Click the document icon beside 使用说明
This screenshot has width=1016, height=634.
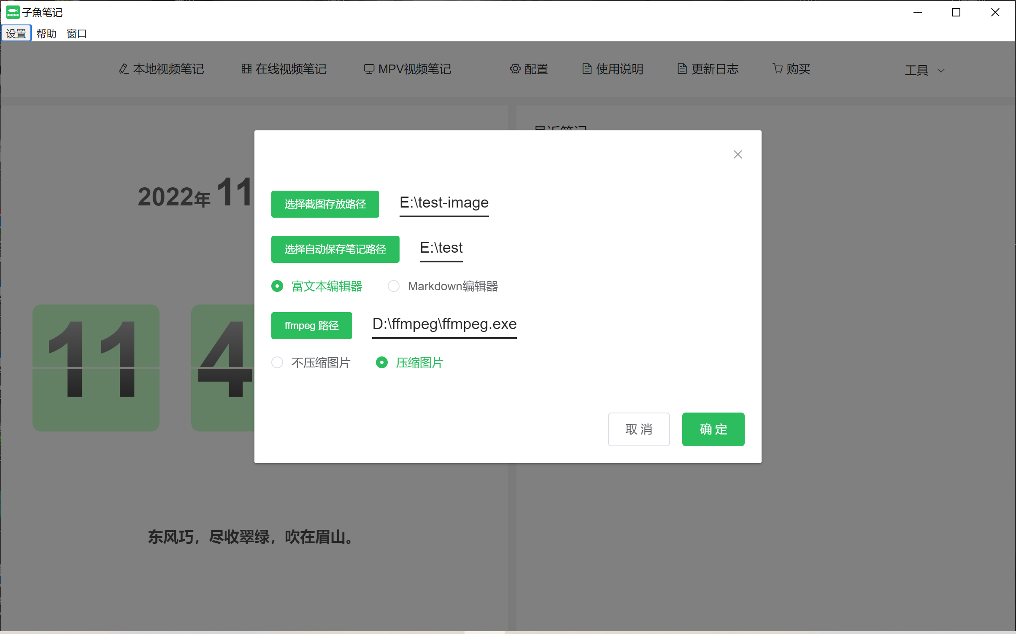[x=586, y=69]
